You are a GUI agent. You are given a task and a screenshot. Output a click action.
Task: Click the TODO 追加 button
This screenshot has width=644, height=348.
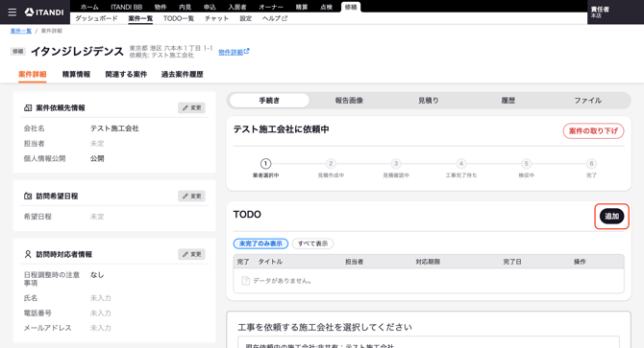click(x=611, y=216)
